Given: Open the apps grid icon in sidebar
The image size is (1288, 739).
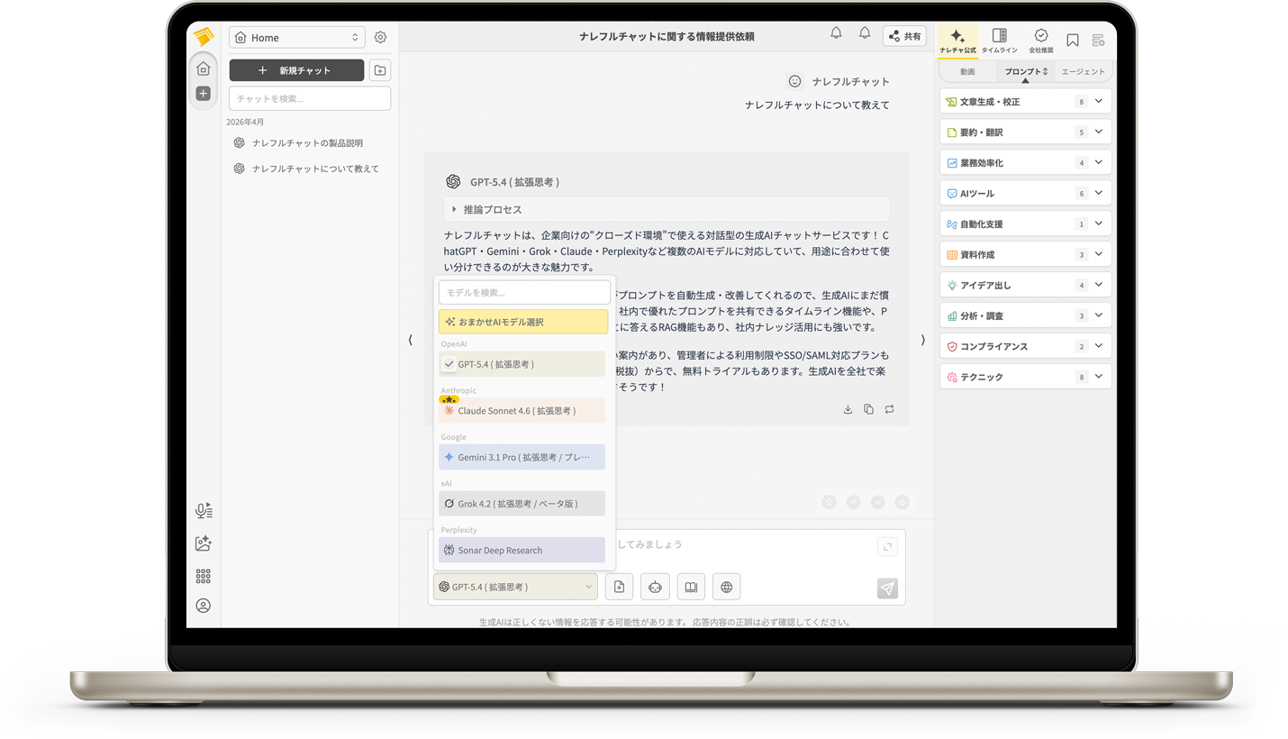Looking at the screenshot, I should pyautogui.click(x=204, y=576).
